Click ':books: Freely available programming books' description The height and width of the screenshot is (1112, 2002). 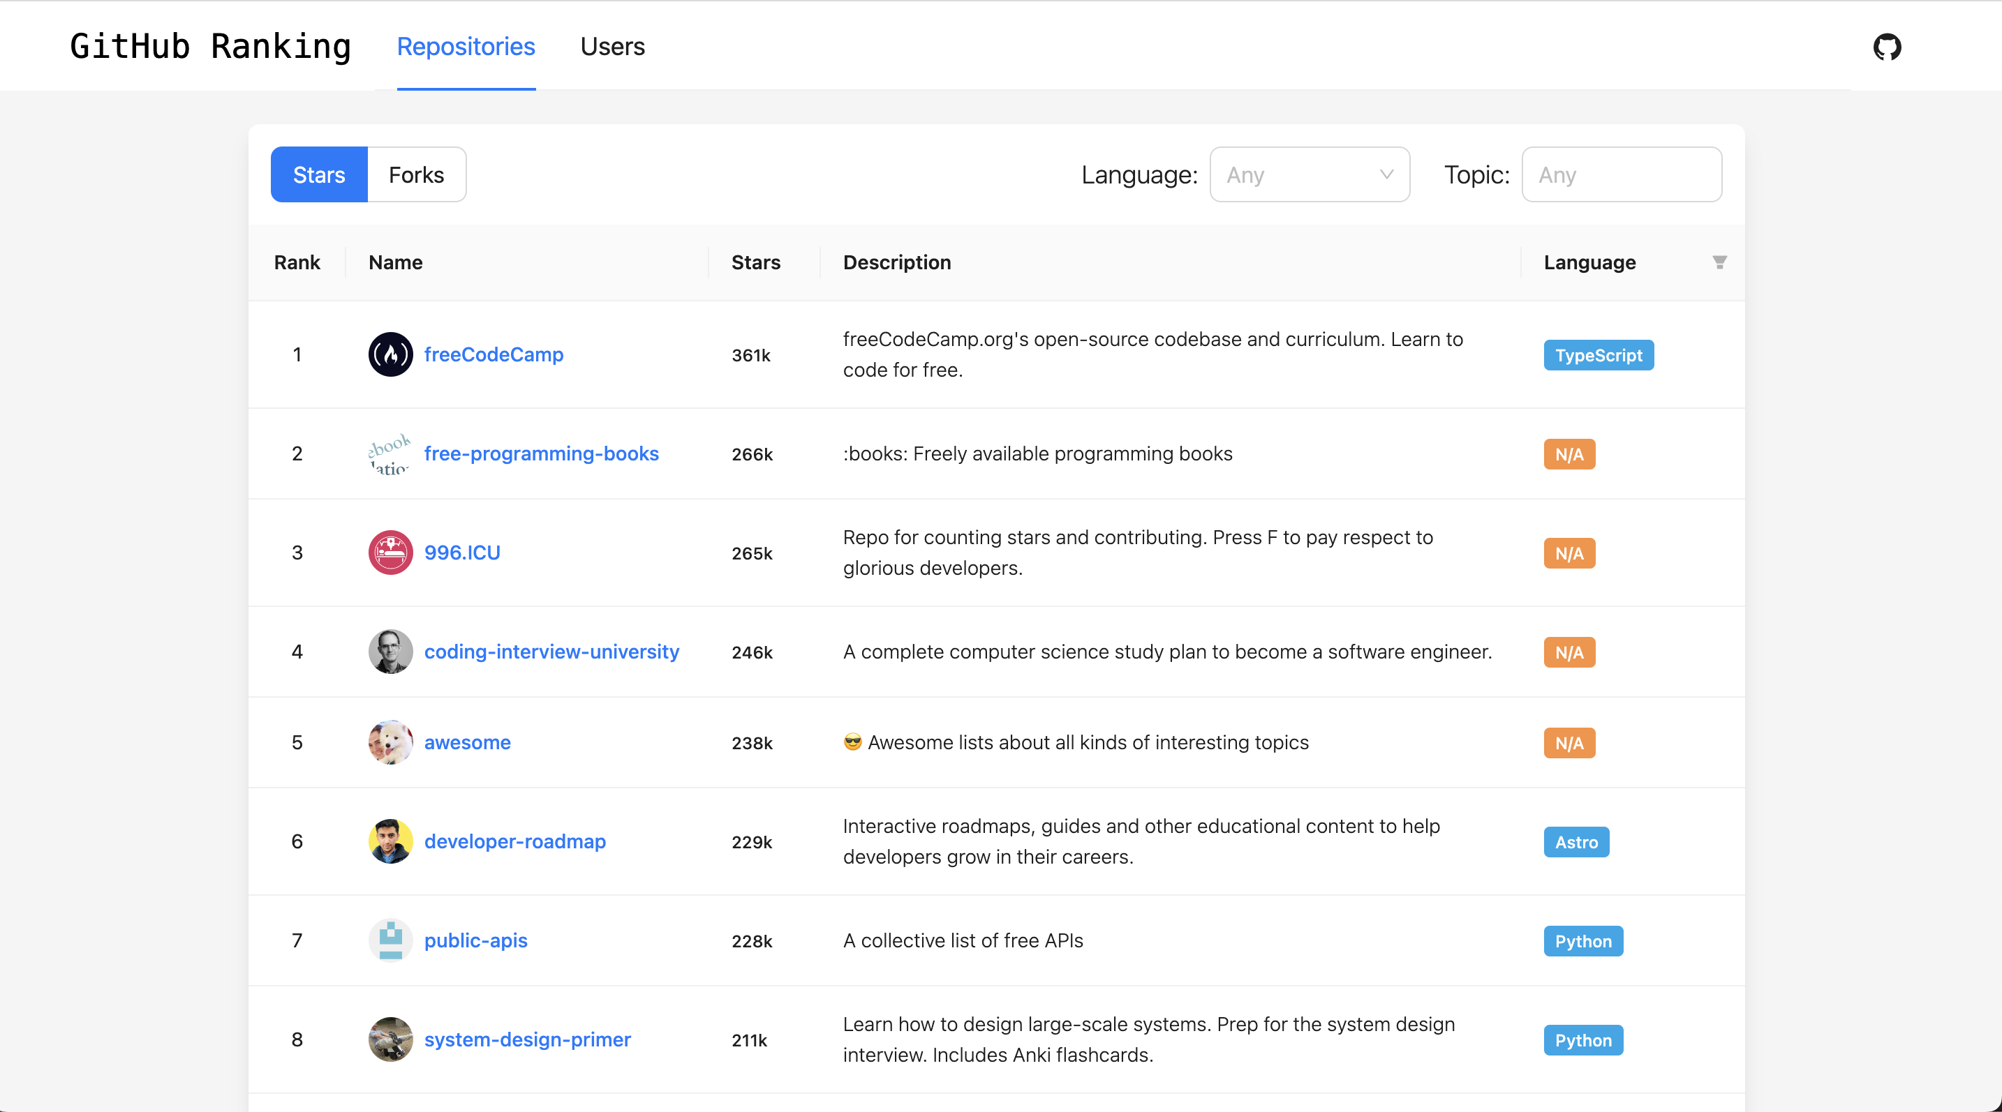(x=1037, y=453)
